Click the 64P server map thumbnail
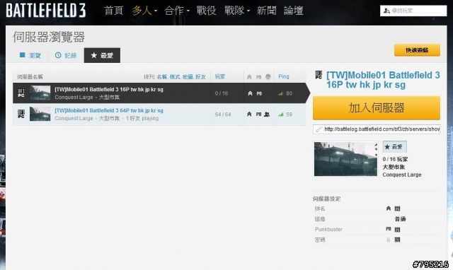Viewport: 453px width, 270px height. (x=40, y=114)
